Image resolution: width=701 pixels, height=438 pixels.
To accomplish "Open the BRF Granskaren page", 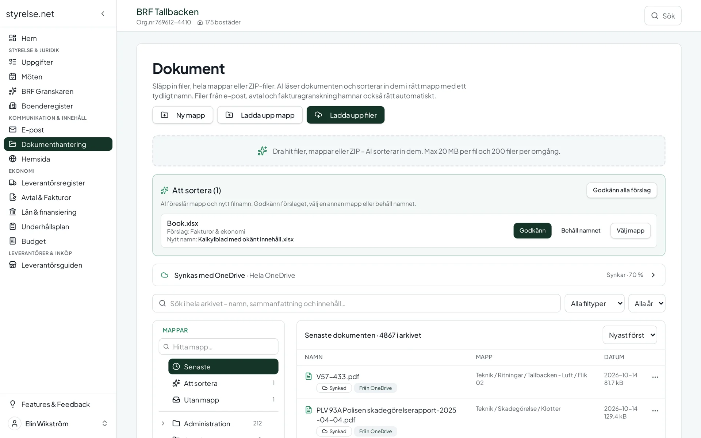I will [58, 91].
